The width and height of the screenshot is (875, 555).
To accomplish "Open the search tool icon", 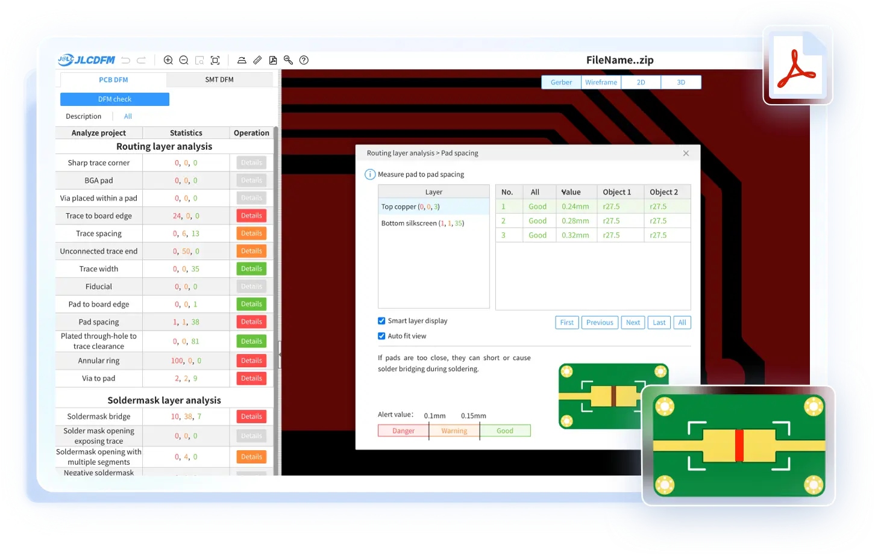I will click(288, 60).
